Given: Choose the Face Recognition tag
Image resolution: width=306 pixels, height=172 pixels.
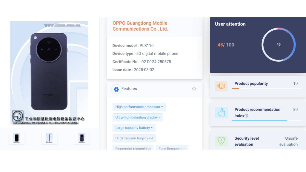Looking at the screenshot, I should click(x=172, y=148).
